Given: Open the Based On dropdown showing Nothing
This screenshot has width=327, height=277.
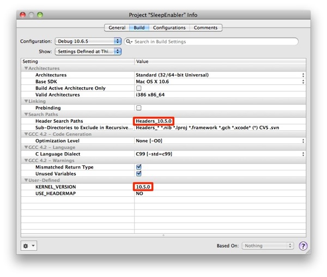Looking at the screenshot, I should [268, 246].
